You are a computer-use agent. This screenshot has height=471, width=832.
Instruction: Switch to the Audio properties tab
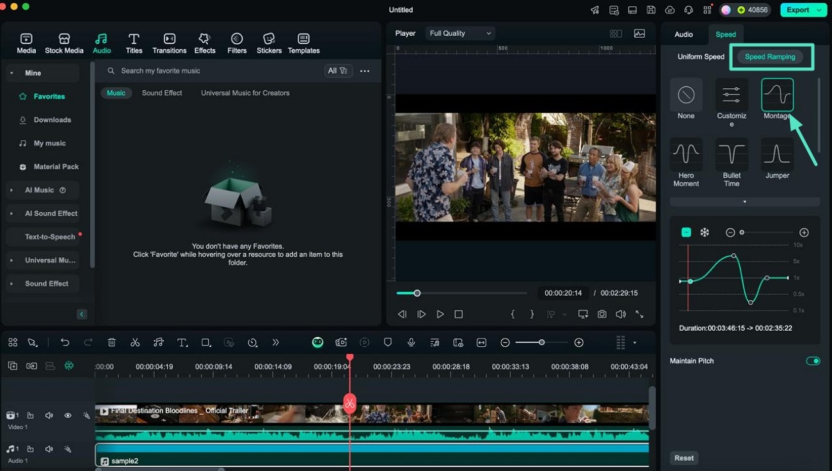tap(684, 35)
